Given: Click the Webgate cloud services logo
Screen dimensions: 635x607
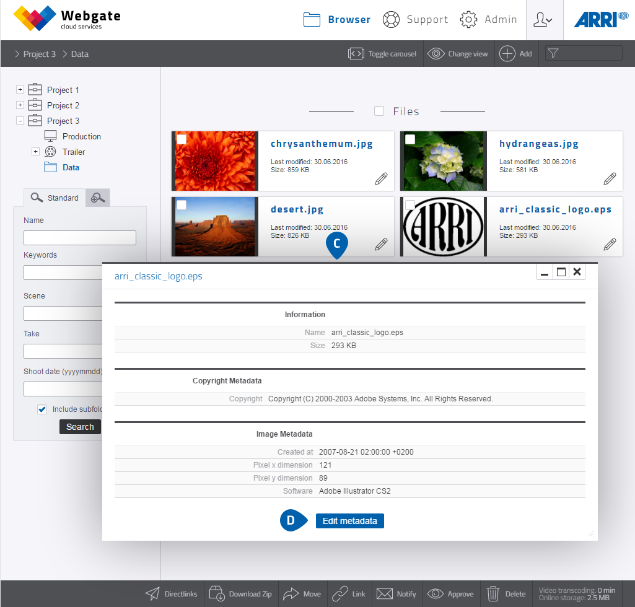Looking at the screenshot, I should click(68, 18).
